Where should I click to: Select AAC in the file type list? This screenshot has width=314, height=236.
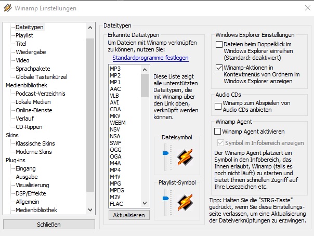tap(115, 89)
